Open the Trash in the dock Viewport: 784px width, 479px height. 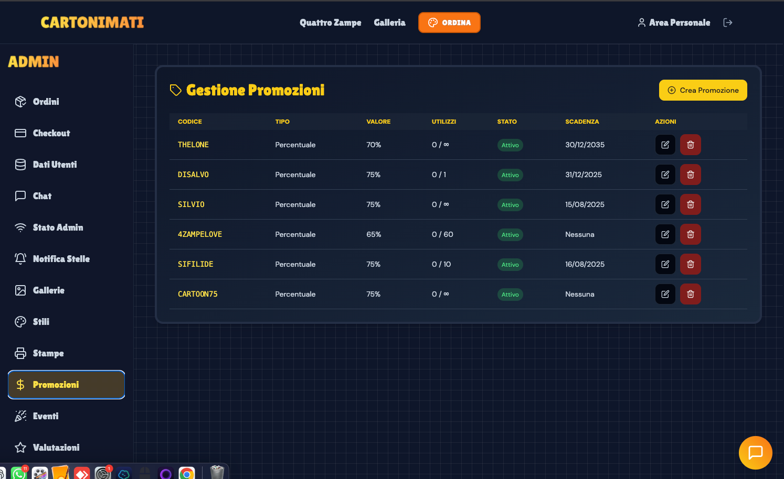[x=217, y=473]
